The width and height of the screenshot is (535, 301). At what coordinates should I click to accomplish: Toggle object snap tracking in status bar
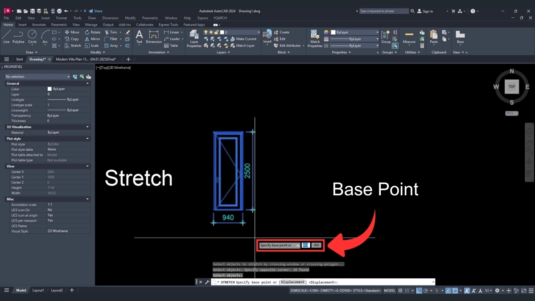coord(448,290)
